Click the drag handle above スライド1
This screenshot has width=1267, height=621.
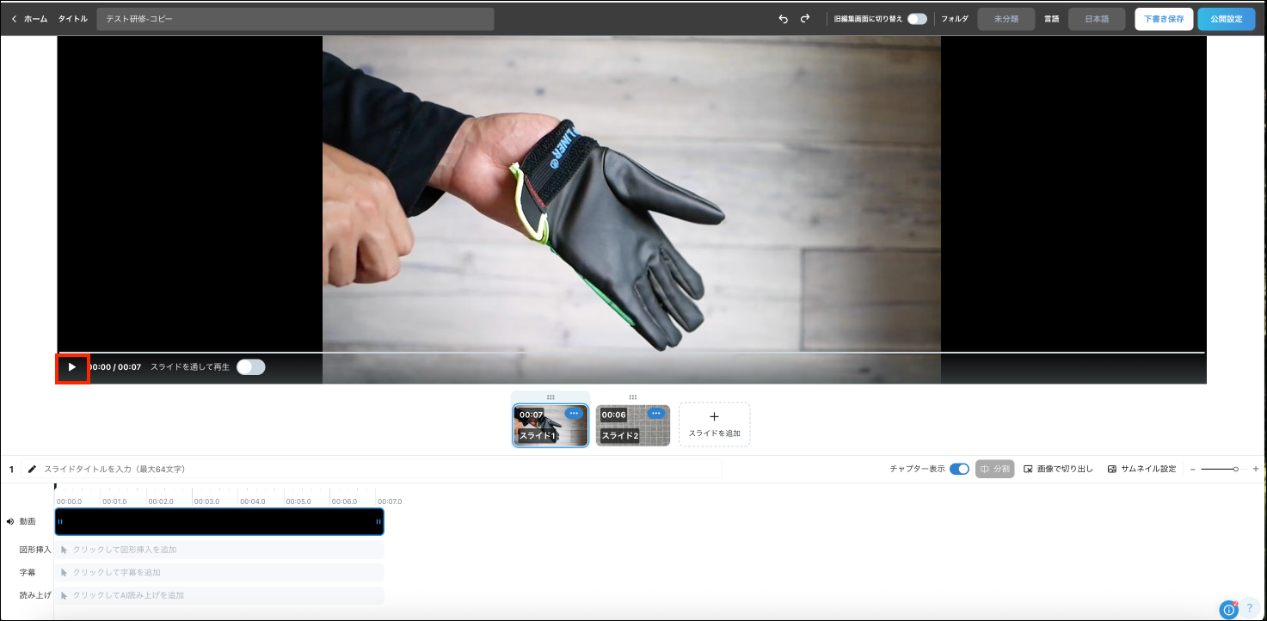[550, 397]
